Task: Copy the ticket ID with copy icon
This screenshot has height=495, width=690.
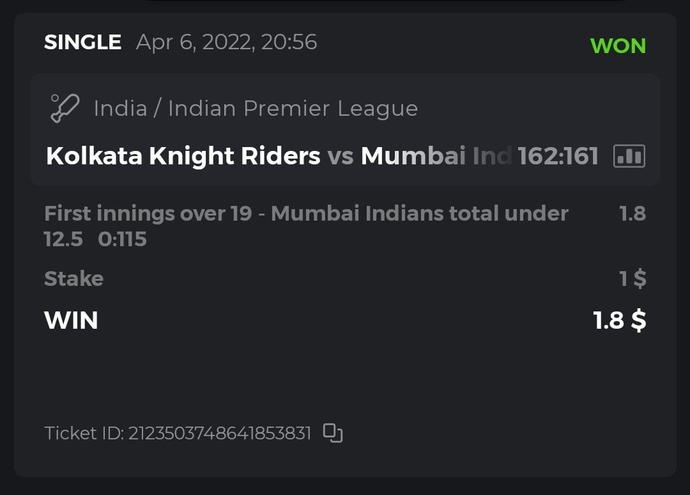Action: click(333, 433)
